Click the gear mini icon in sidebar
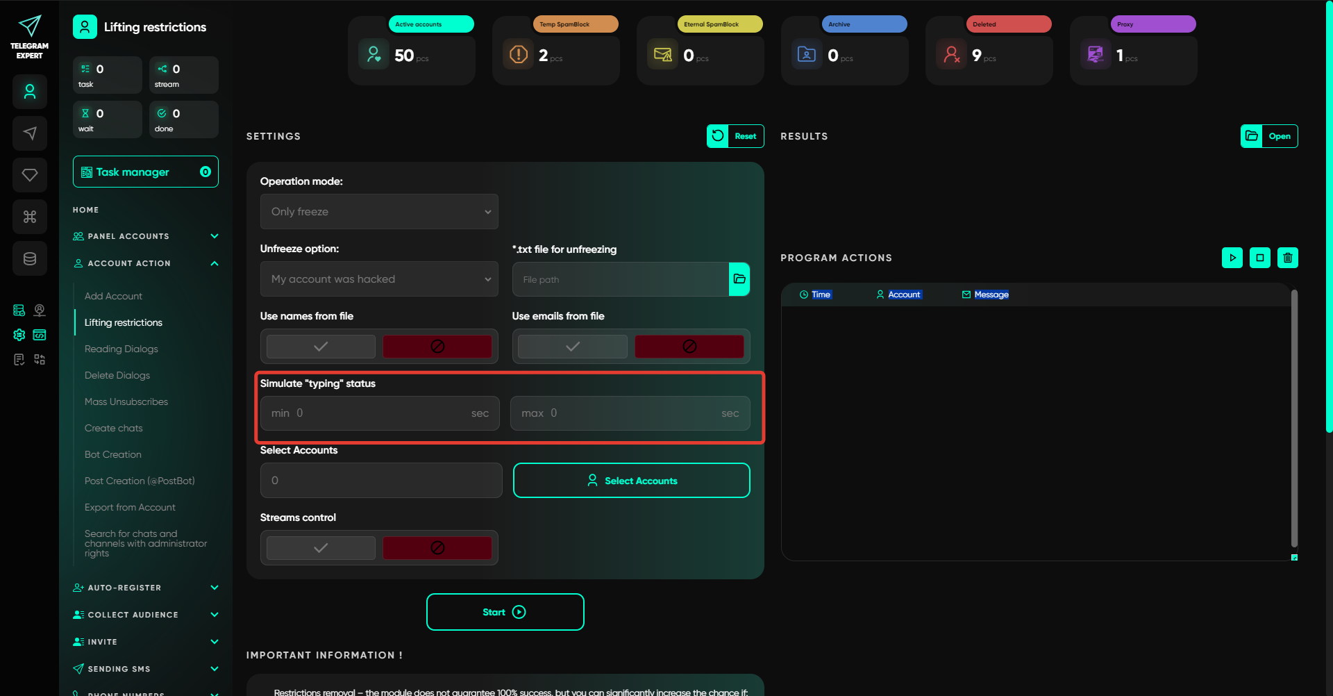Viewport: 1333px width, 696px height. coord(19,335)
